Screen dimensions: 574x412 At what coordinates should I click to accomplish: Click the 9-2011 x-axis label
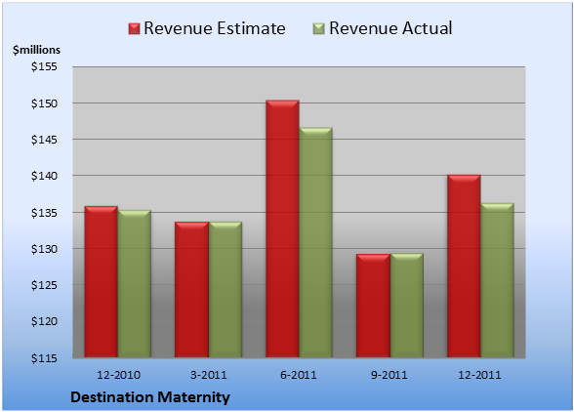click(x=389, y=375)
